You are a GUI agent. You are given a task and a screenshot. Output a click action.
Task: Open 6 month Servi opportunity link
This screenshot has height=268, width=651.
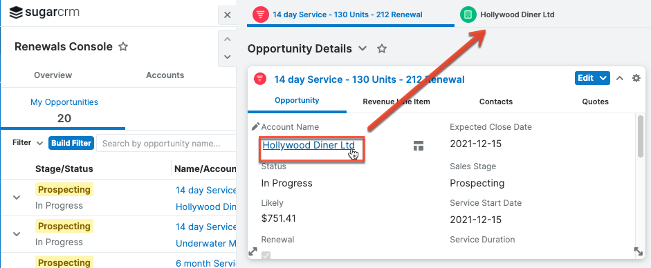tap(205, 263)
